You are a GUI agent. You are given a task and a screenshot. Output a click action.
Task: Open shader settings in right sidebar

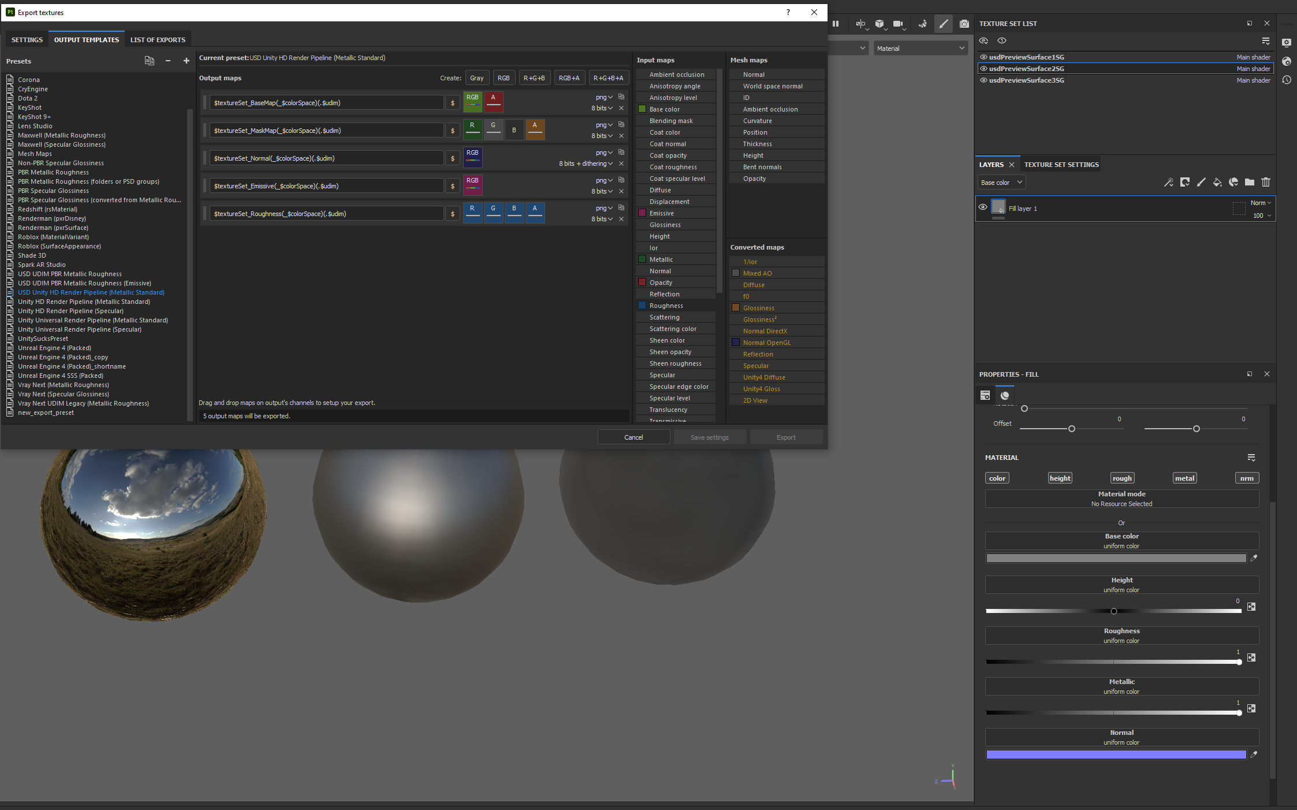click(1287, 61)
